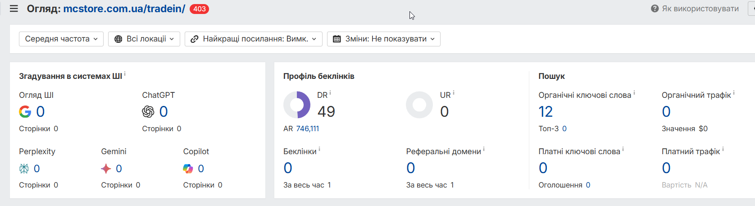Open the mcstore.com.ua/tradein/ link
This screenshot has width=755, height=206.
(x=124, y=9)
